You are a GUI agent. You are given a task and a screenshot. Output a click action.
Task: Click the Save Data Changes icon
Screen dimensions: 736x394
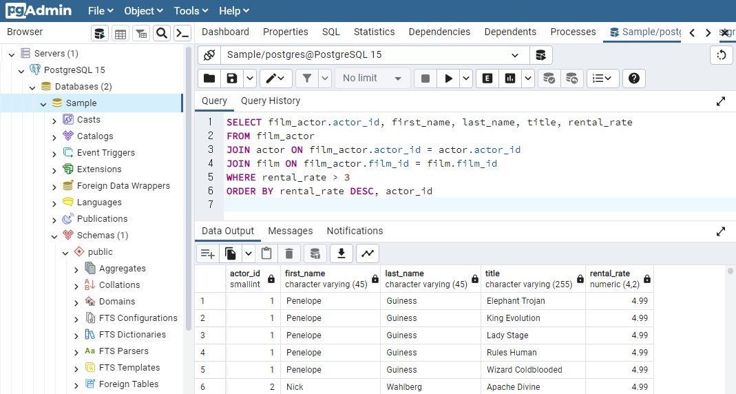315,254
